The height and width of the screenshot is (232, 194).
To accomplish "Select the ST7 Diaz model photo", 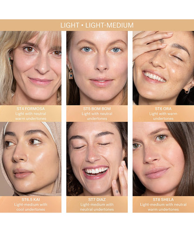I will click(97, 159).
